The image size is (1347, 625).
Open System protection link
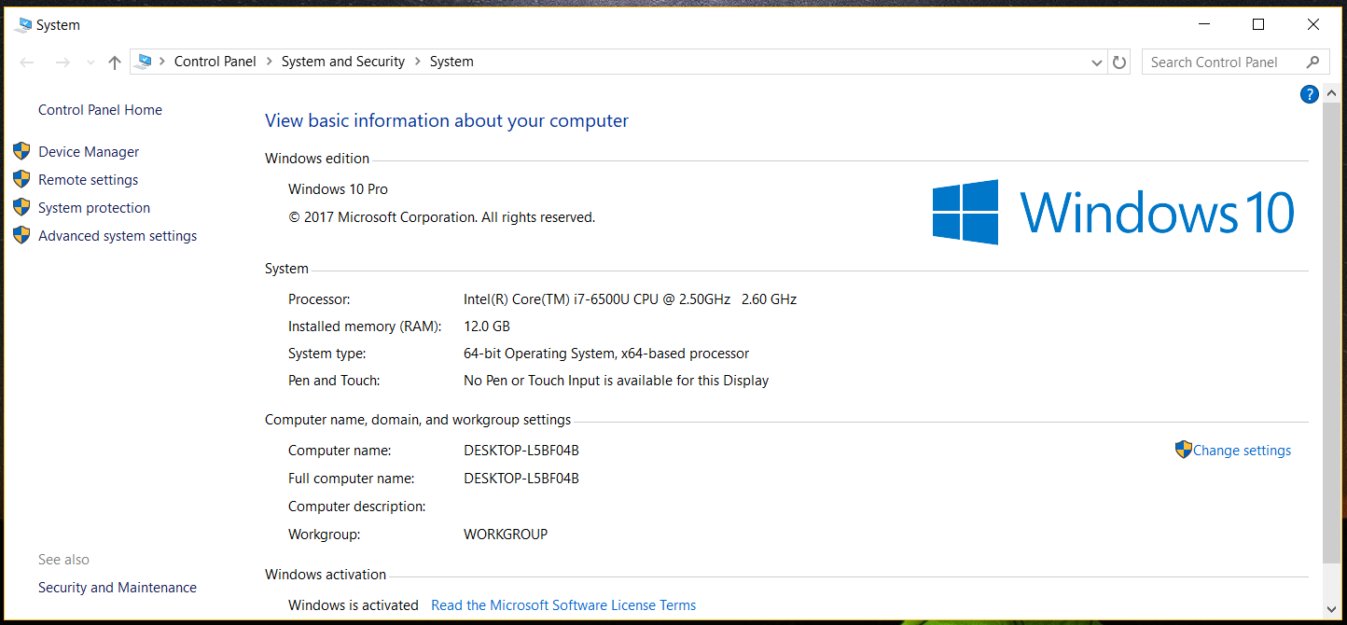[x=94, y=208]
